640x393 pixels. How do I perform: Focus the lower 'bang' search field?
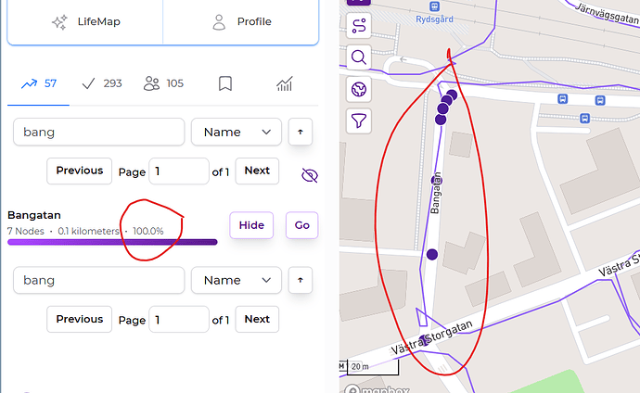[x=98, y=280]
